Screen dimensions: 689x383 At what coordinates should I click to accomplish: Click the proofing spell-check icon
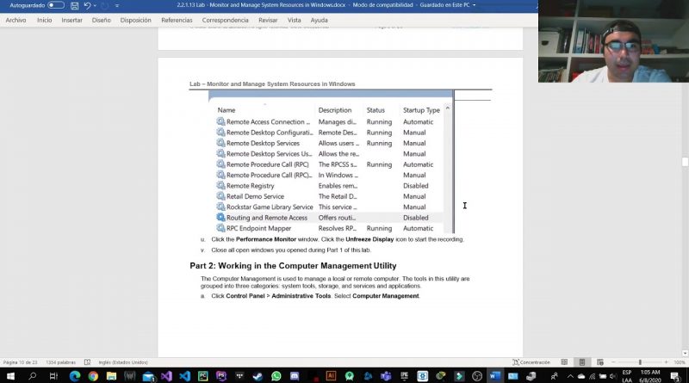[87, 362]
